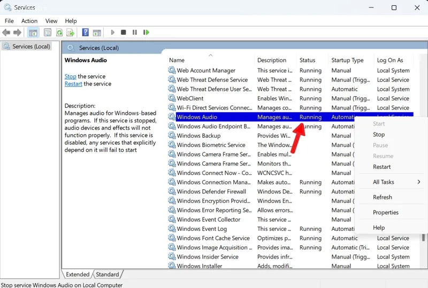Click the Start Service play icon
Image resolution: width=428 pixels, height=288 pixels.
pos(112,33)
